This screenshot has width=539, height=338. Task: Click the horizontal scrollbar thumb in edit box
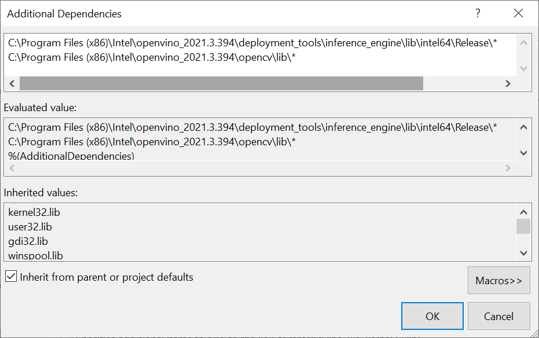coord(221,83)
